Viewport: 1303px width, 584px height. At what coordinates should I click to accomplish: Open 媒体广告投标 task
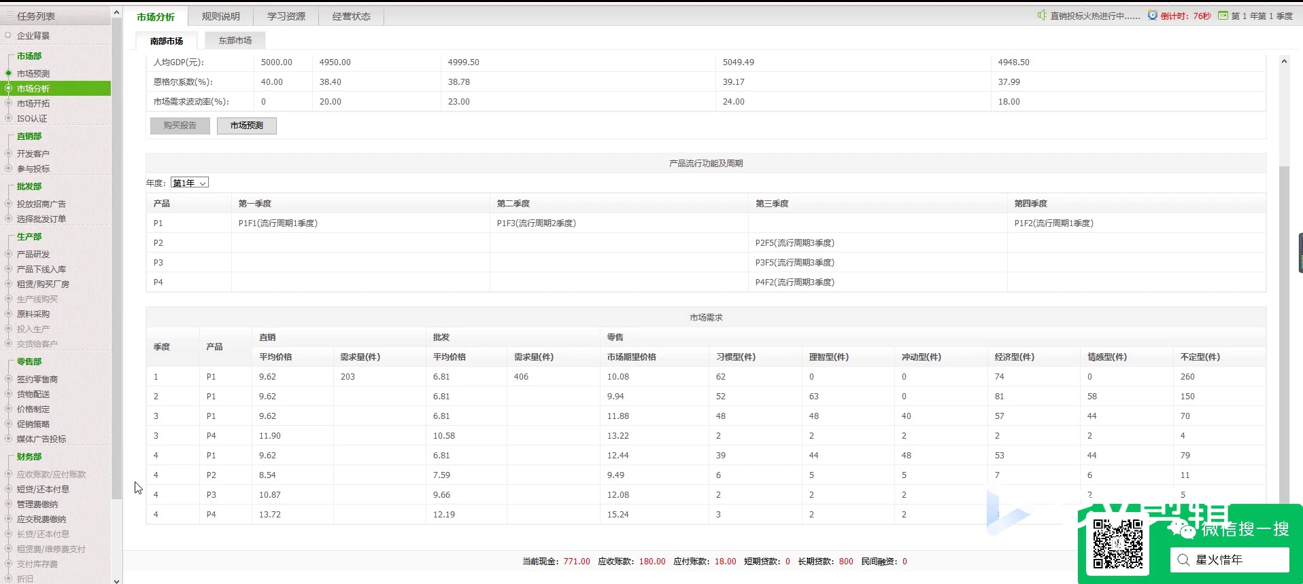pos(41,439)
